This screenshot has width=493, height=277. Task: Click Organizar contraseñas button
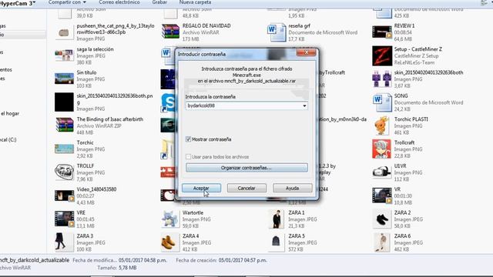click(246, 168)
